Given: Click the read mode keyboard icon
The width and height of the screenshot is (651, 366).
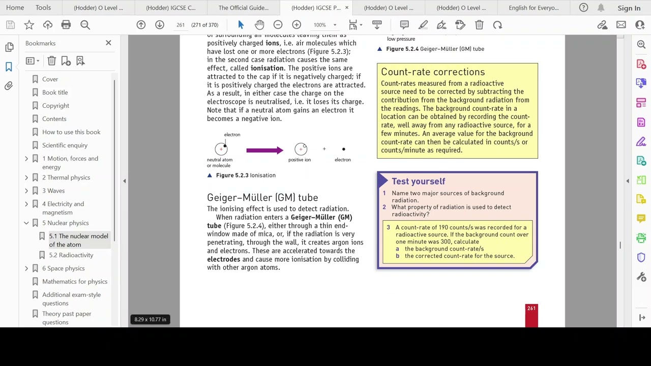Looking at the screenshot, I should (377, 25).
